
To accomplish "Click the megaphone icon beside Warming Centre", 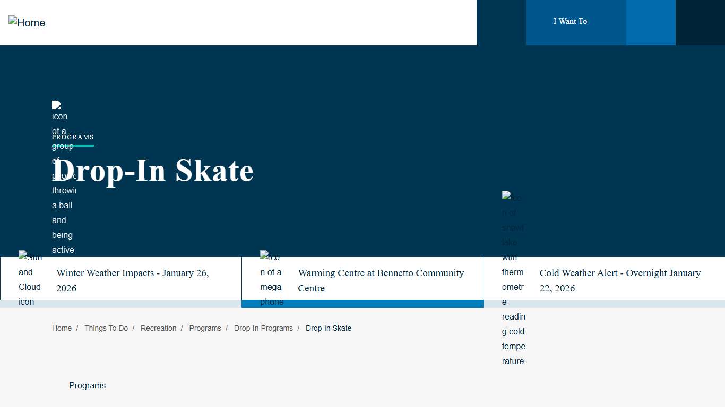I will pyautogui.click(x=271, y=279).
